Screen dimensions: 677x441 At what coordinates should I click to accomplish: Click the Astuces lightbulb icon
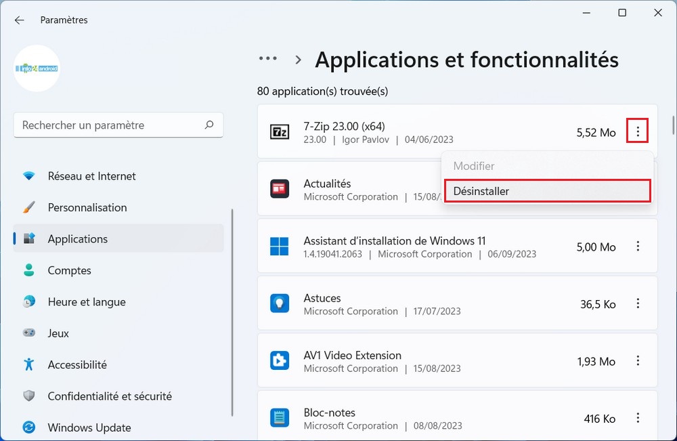(x=280, y=303)
